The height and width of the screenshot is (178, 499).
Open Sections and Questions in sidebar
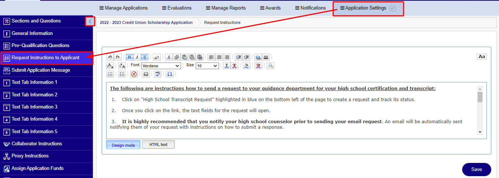(42, 21)
